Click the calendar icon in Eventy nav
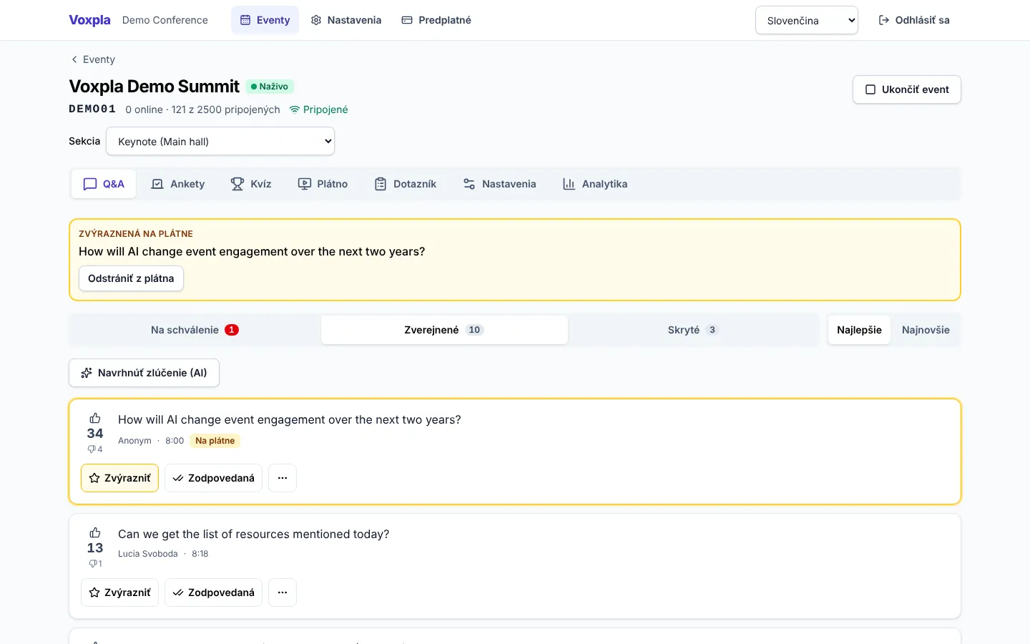This screenshot has height=644, width=1030. [245, 20]
